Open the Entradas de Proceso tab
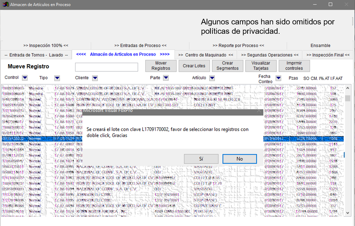Screen dimensions: 355x226 click(140, 45)
